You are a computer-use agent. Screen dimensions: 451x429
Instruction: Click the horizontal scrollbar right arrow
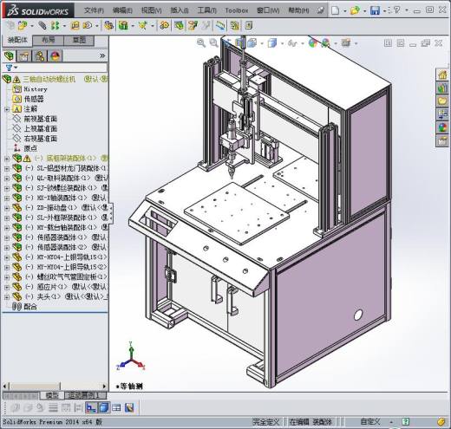(105, 387)
